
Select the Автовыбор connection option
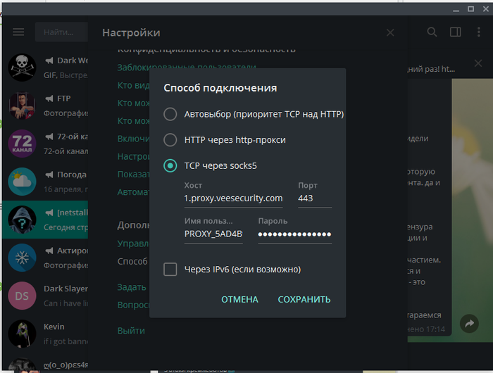[170, 114]
